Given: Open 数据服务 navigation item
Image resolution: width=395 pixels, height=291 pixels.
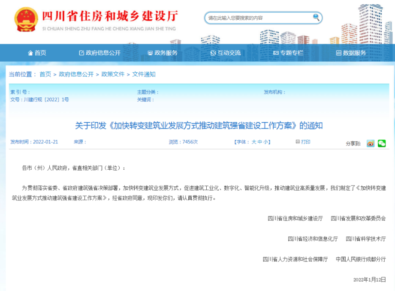Looking at the screenshot, I should click(351, 53).
